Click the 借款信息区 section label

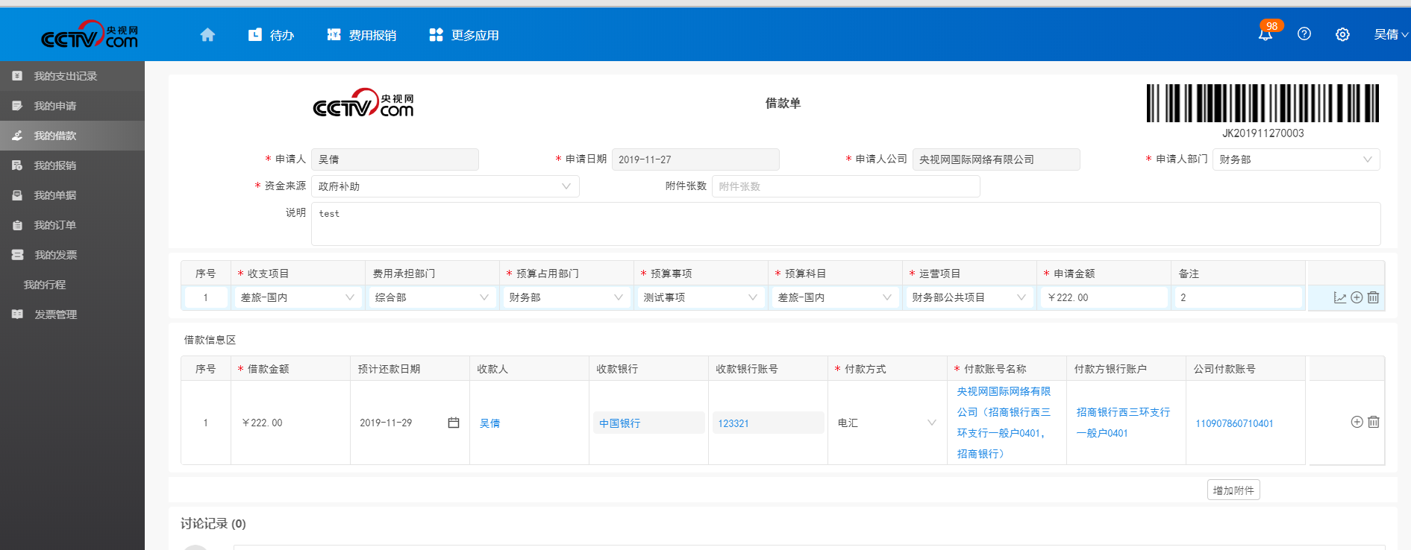[x=210, y=340]
